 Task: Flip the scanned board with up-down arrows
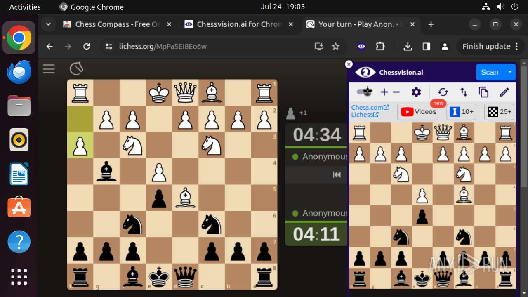click(464, 92)
